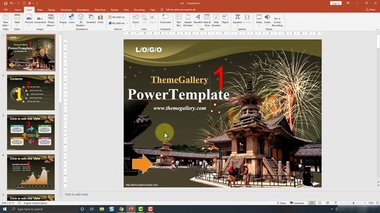
Task: Click the Icons button in Illustrations group
Action: tap(71, 19)
